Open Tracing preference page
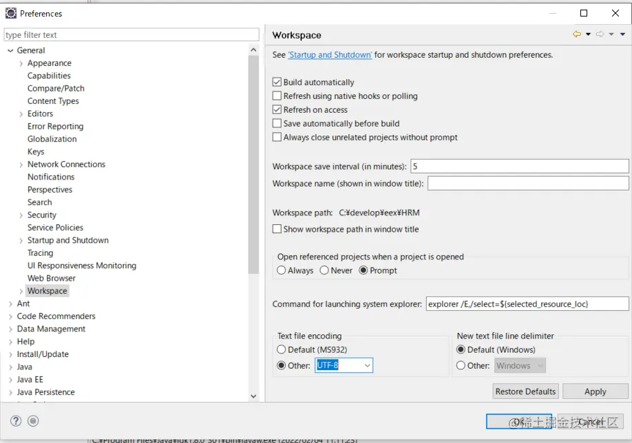Image resolution: width=632 pixels, height=443 pixels. pyautogui.click(x=41, y=253)
